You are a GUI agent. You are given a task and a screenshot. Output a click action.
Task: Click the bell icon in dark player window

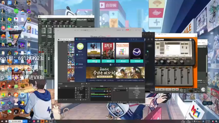148,39
